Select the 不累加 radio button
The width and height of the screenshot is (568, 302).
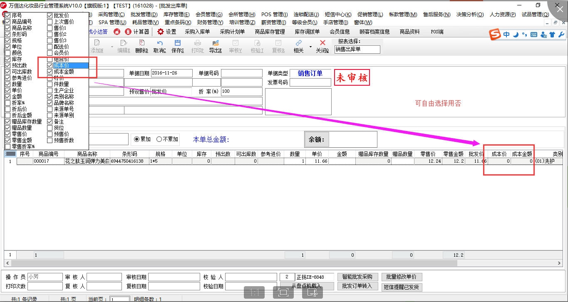click(x=159, y=139)
